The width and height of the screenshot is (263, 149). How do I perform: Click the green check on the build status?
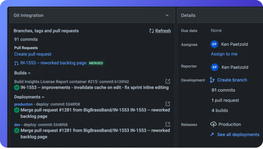coord(17,87)
